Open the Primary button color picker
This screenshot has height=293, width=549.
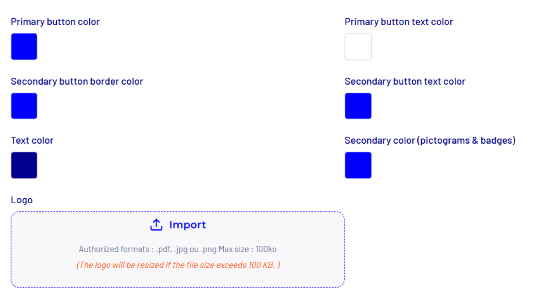pos(24,46)
